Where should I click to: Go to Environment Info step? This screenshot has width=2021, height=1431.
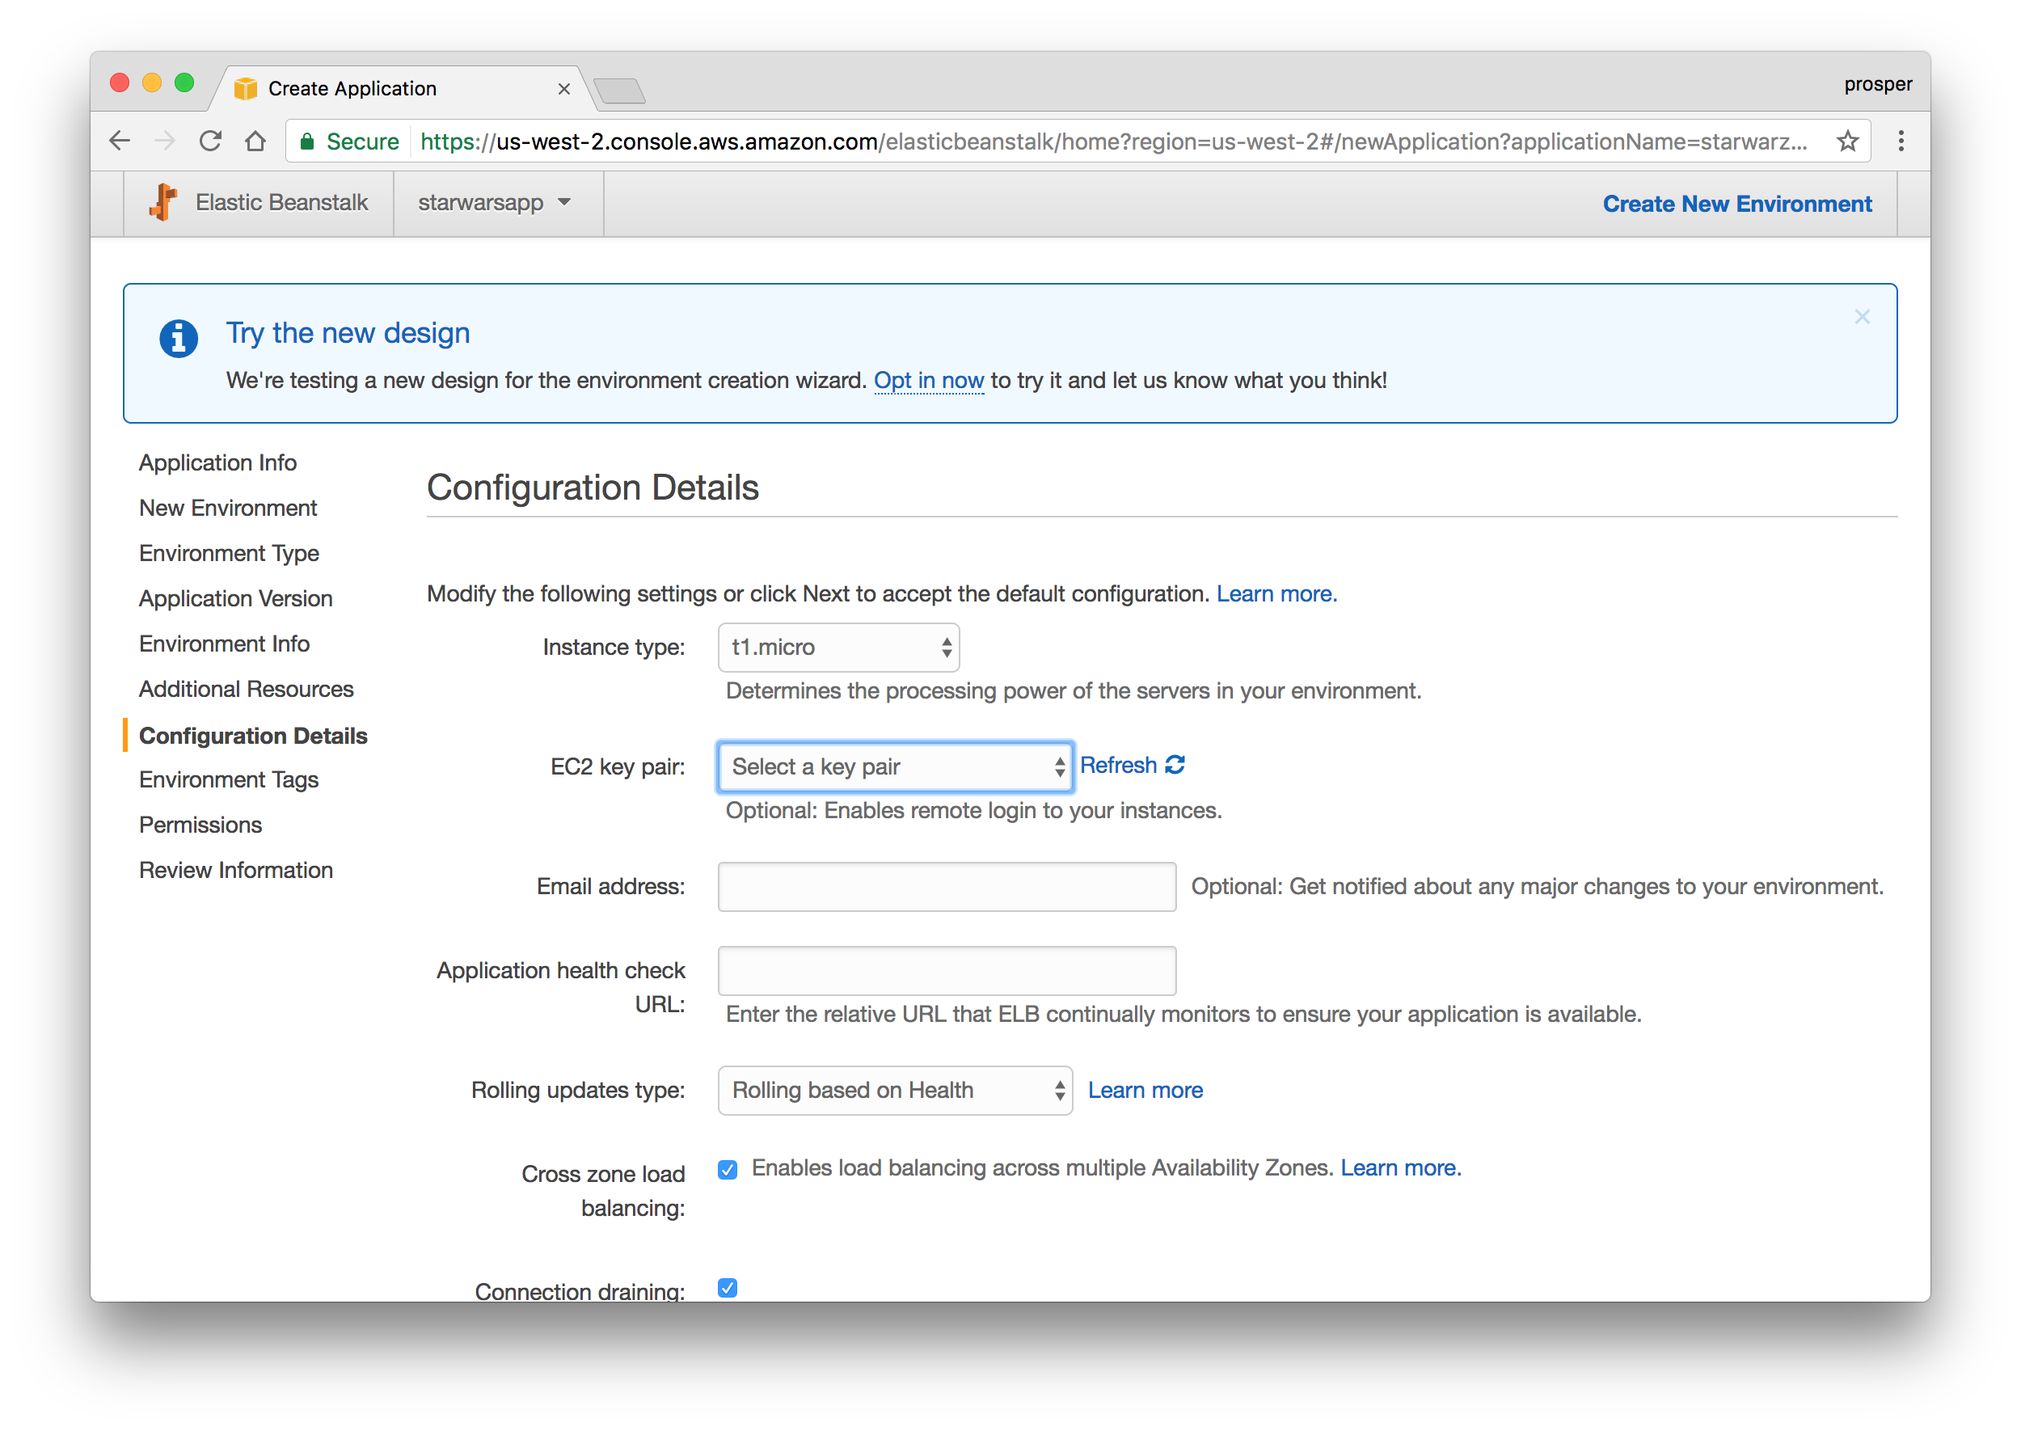click(x=225, y=644)
